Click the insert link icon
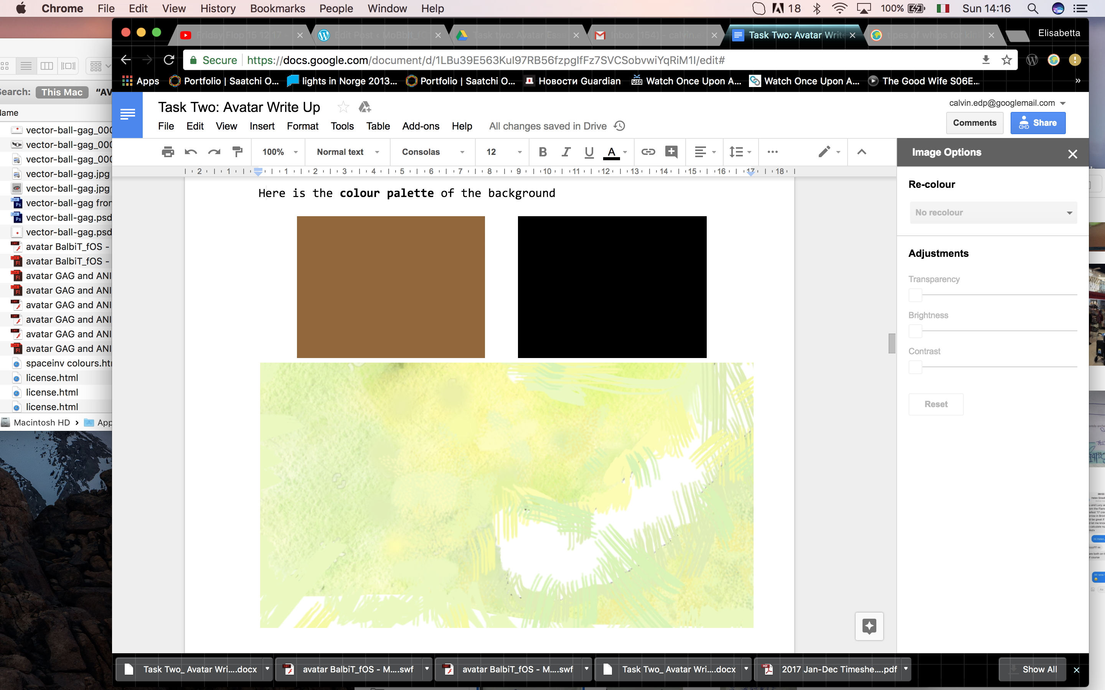This screenshot has height=690, width=1105. [x=648, y=152]
